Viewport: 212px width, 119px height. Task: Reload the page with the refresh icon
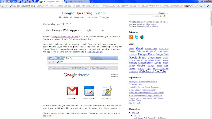coord(10,6)
